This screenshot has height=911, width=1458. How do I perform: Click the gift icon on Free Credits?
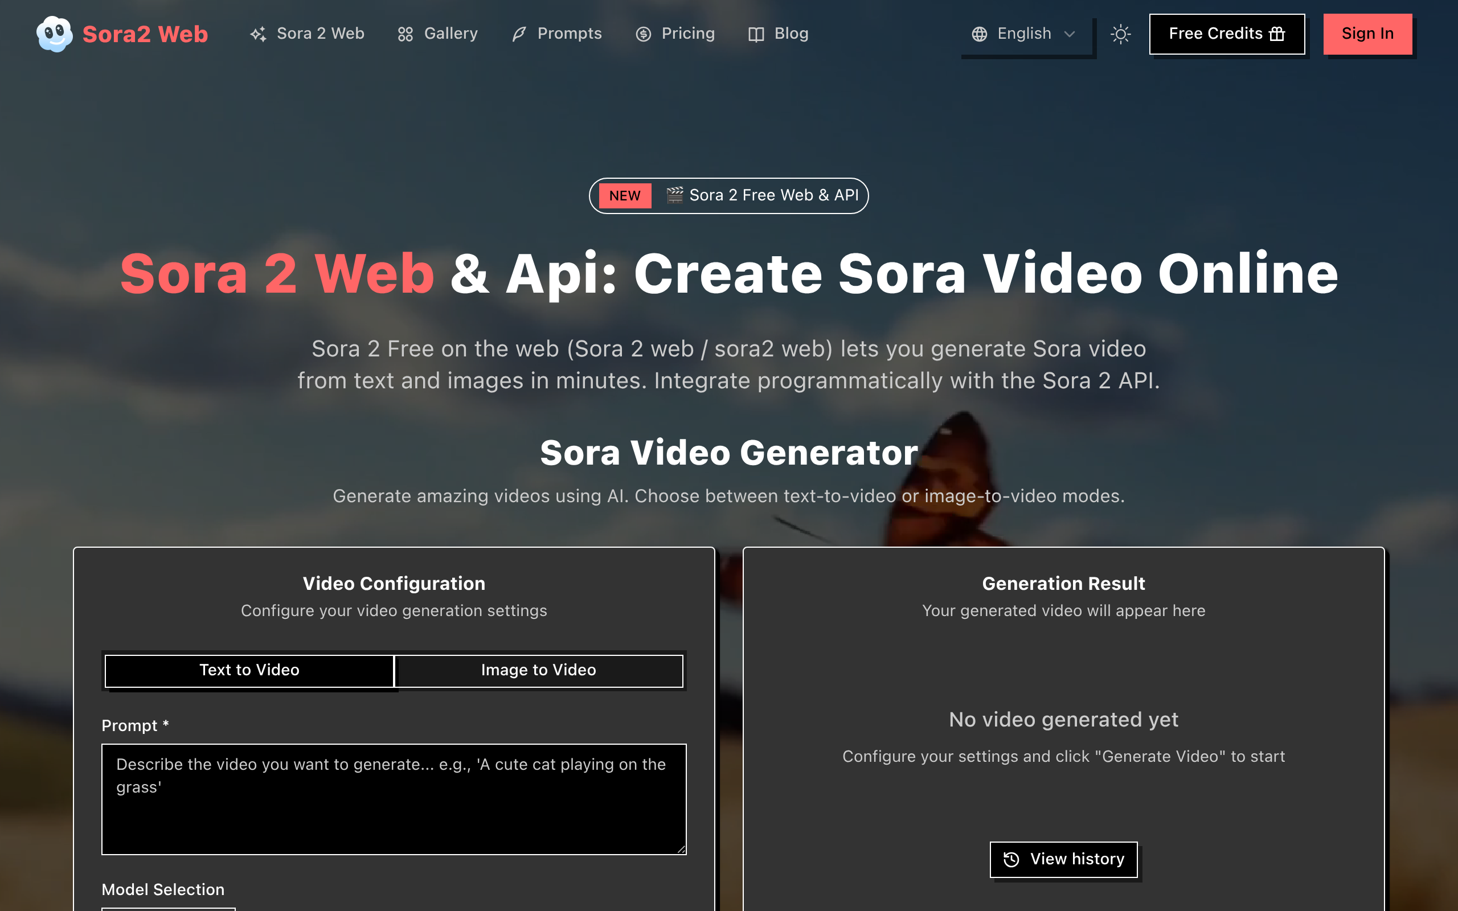pyautogui.click(x=1277, y=34)
